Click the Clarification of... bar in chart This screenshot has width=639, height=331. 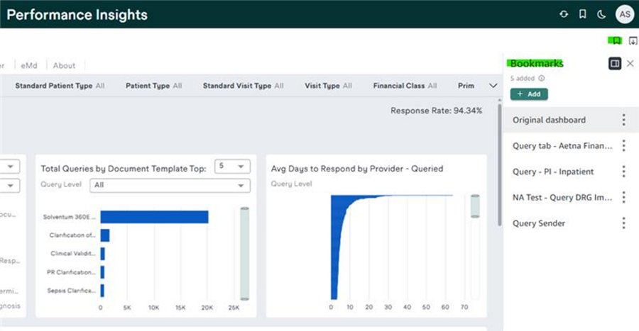105,235
